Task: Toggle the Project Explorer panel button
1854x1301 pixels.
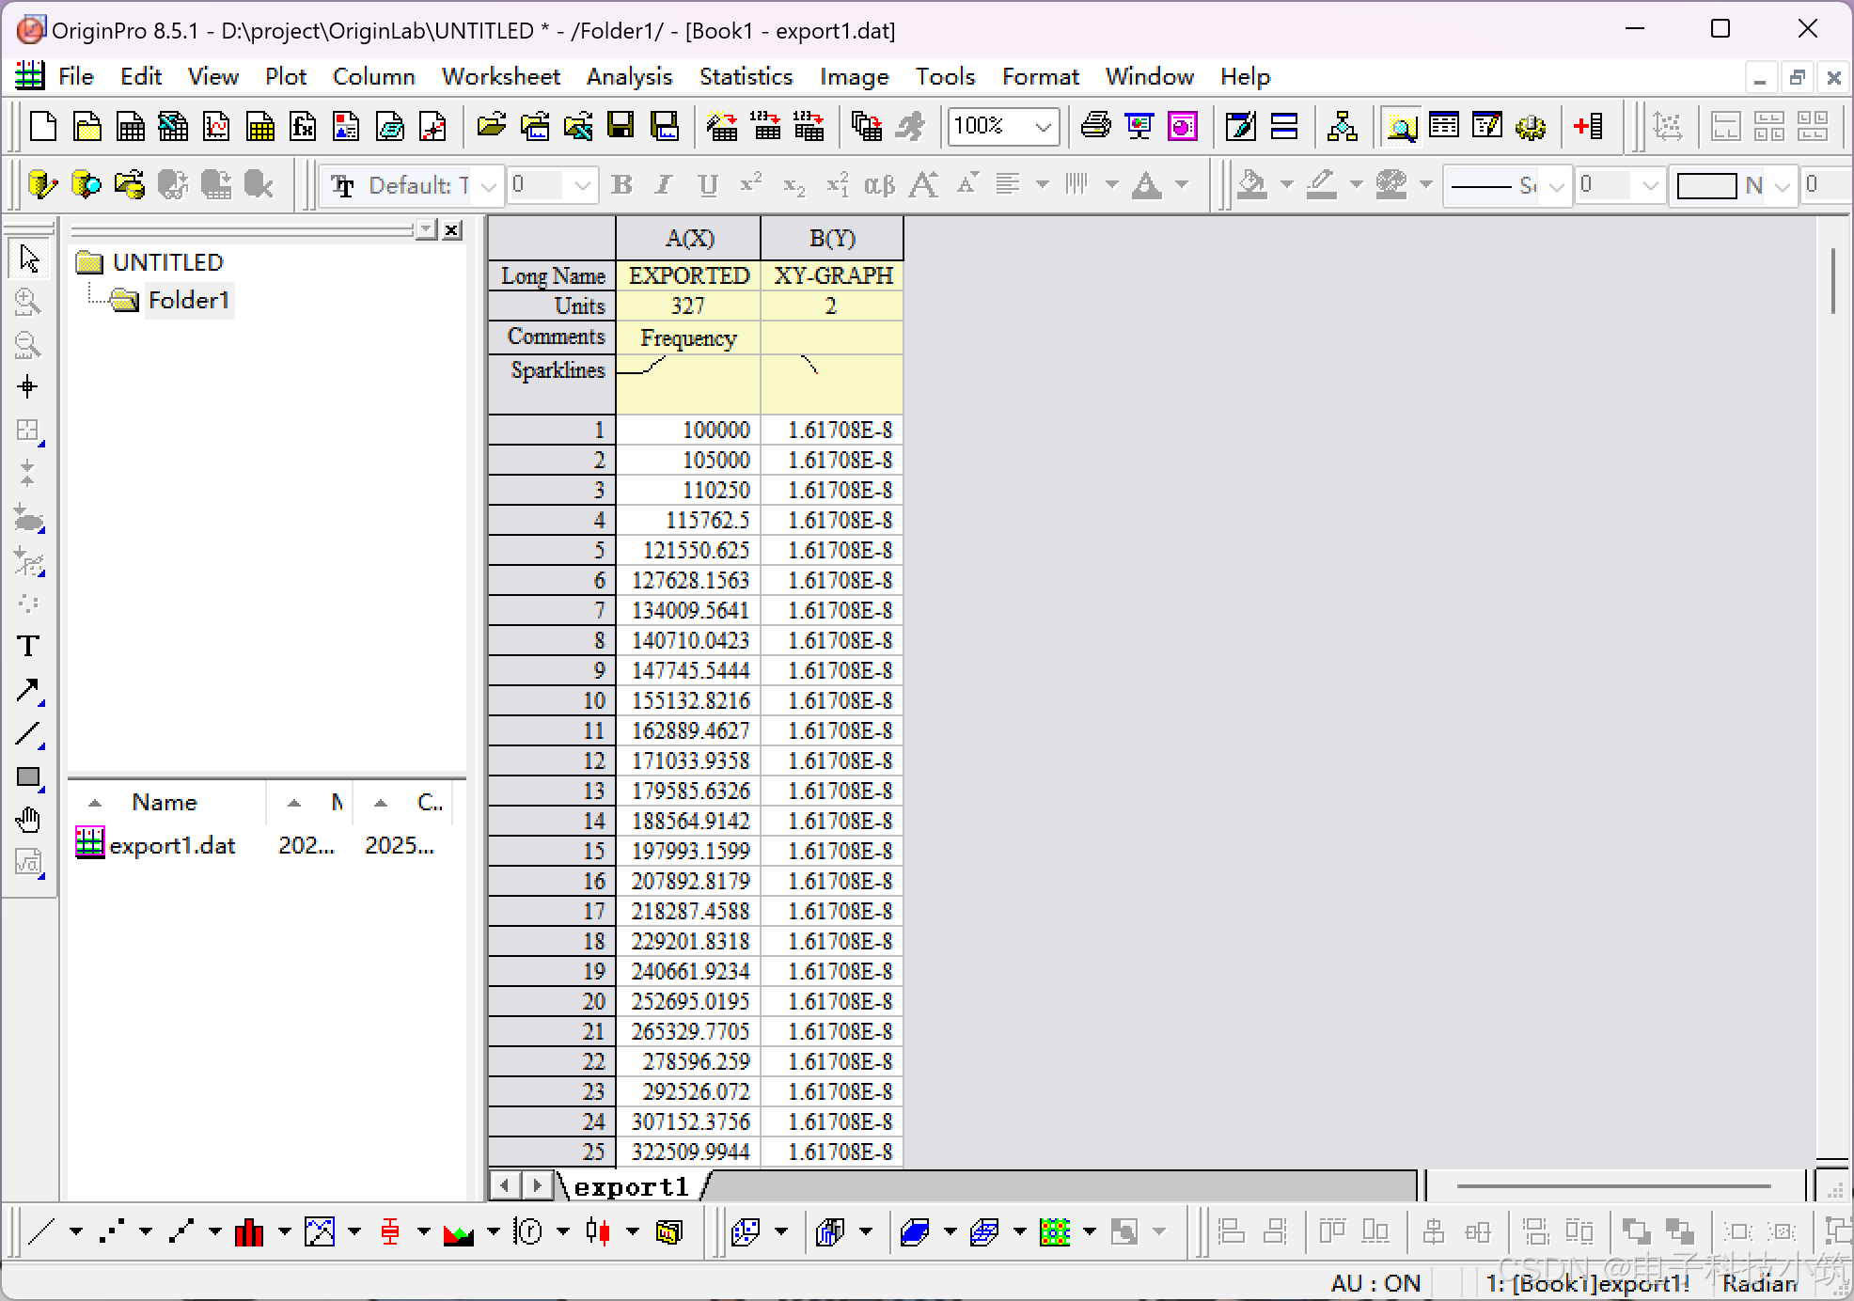Action: (1401, 126)
